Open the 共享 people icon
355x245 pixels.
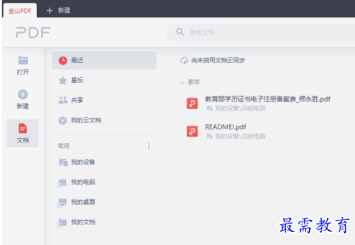click(x=63, y=100)
